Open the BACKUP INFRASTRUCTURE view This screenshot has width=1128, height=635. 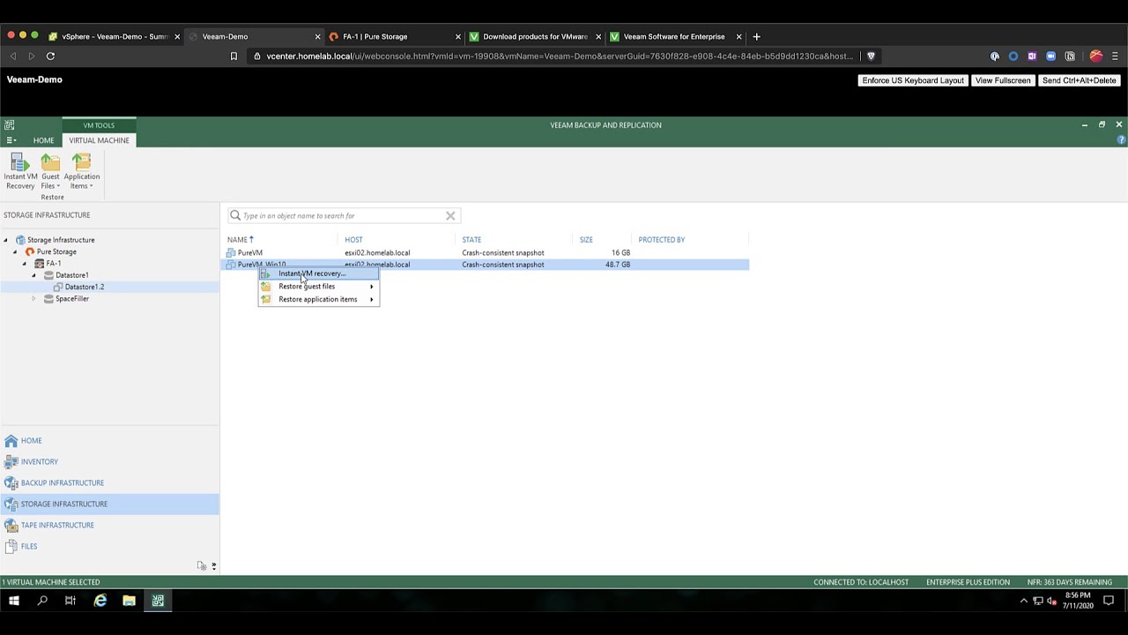point(109,482)
